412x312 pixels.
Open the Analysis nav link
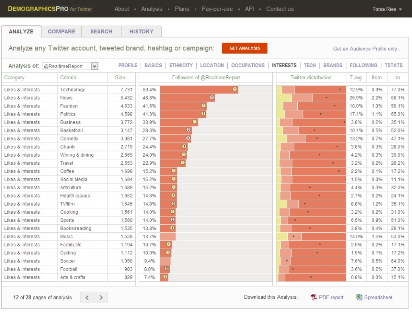(x=152, y=9)
